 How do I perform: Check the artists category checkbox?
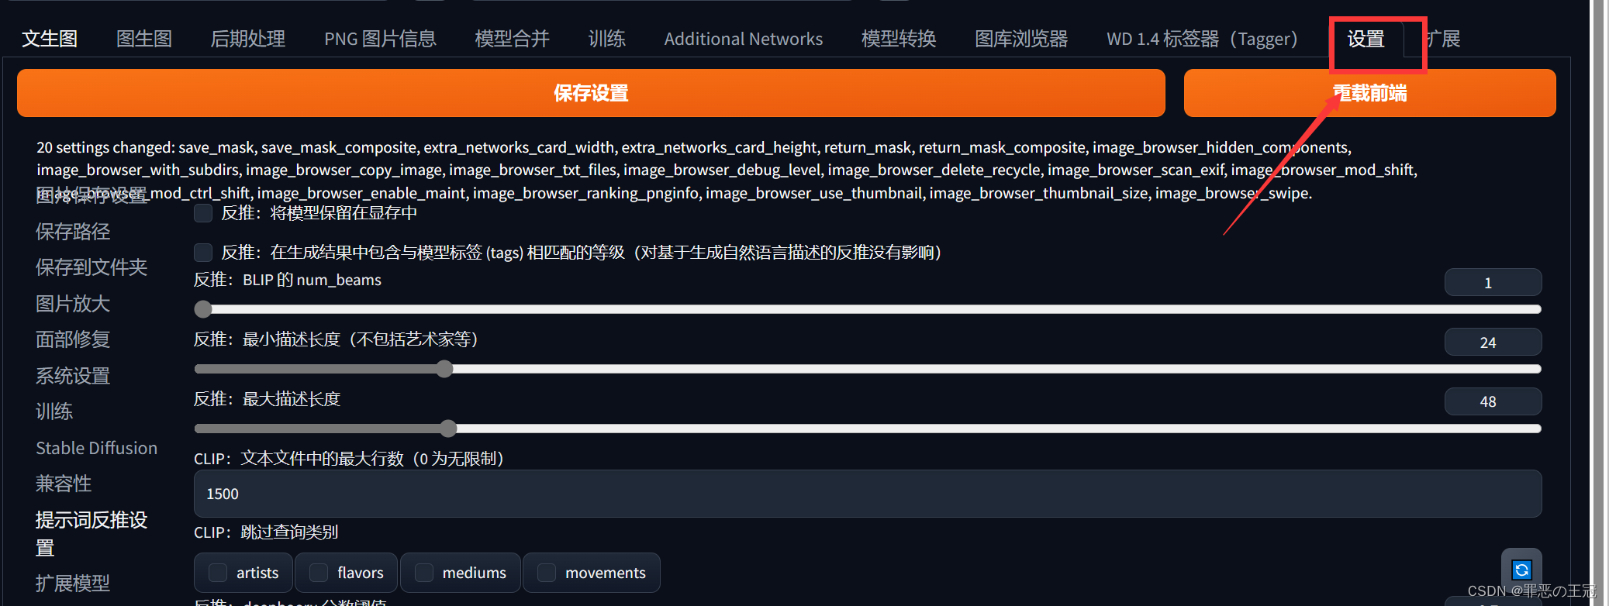[218, 573]
